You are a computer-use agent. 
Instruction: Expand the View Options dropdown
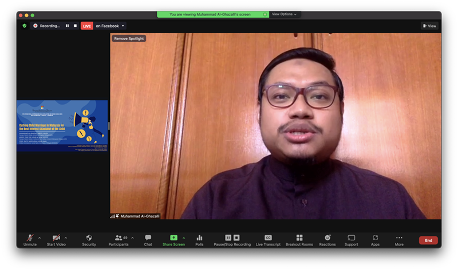285,14
